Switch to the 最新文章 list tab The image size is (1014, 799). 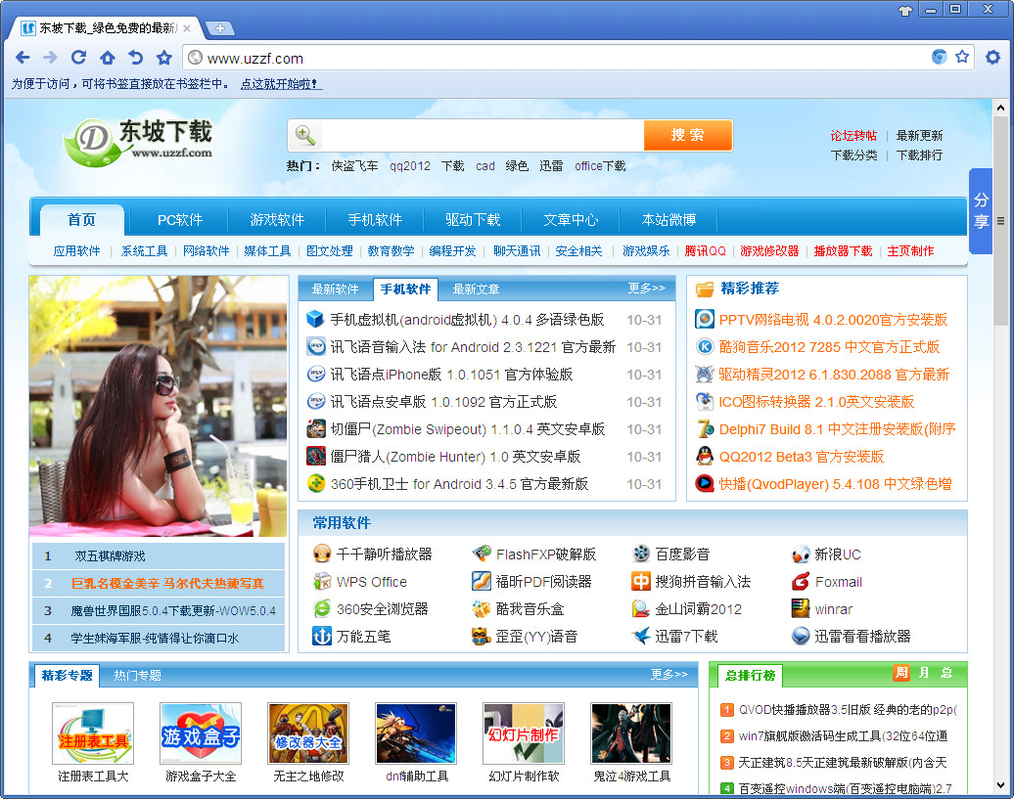click(476, 289)
